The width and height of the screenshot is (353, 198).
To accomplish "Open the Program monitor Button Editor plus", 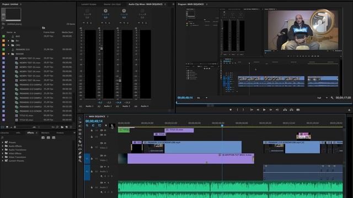I will click(349, 110).
